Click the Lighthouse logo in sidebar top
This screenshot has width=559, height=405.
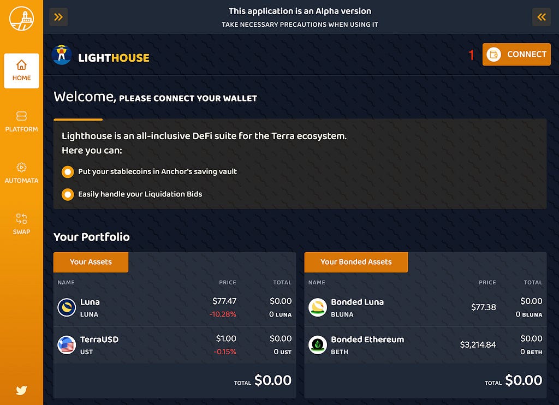pyautogui.click(x=21, y=19)
